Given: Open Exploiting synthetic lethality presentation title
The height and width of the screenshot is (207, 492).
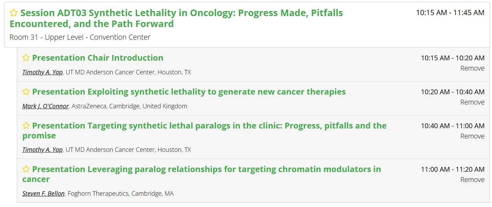Looking at the screenshot, I should point(189,92).
